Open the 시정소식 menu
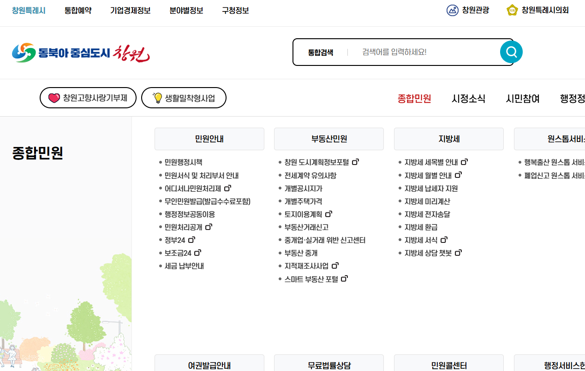The height and width of the screenshot is (371, 585). (468, 98)
